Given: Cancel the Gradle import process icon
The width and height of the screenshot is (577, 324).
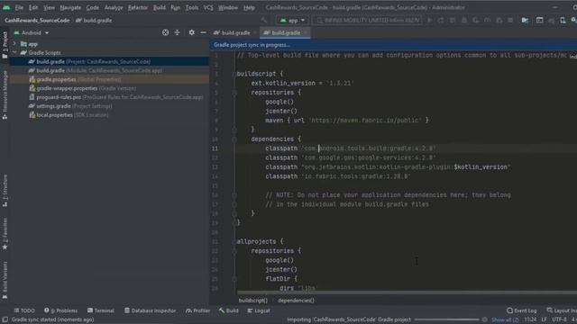Looking at the screenshot, I should pyautogui.click(x=485, y=319).
